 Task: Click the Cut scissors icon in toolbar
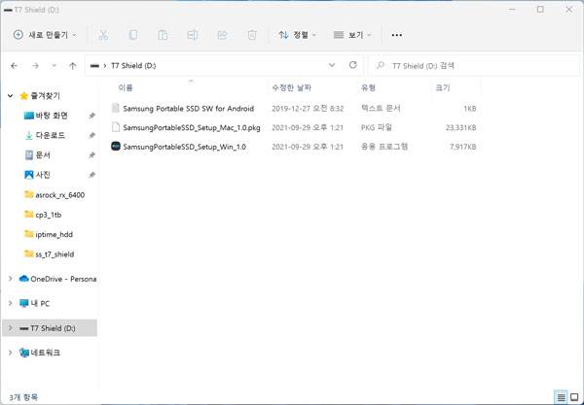[102, 35]
